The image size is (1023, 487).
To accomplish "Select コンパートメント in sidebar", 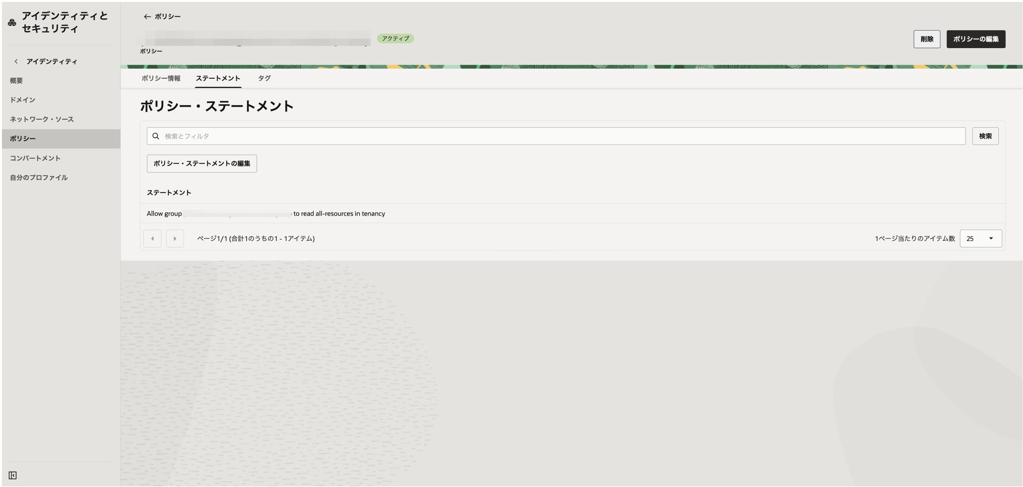I will click(35, 158).
